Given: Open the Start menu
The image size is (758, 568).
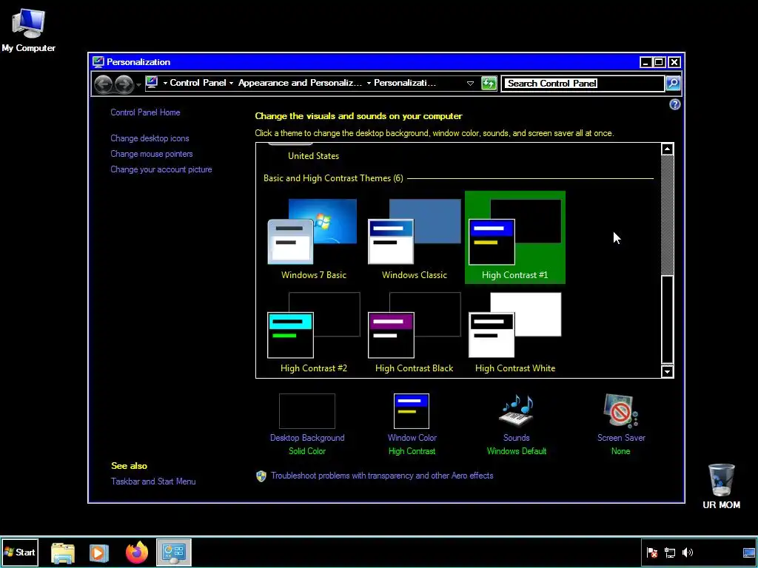Looking at the screenshot, I should 20,552.
